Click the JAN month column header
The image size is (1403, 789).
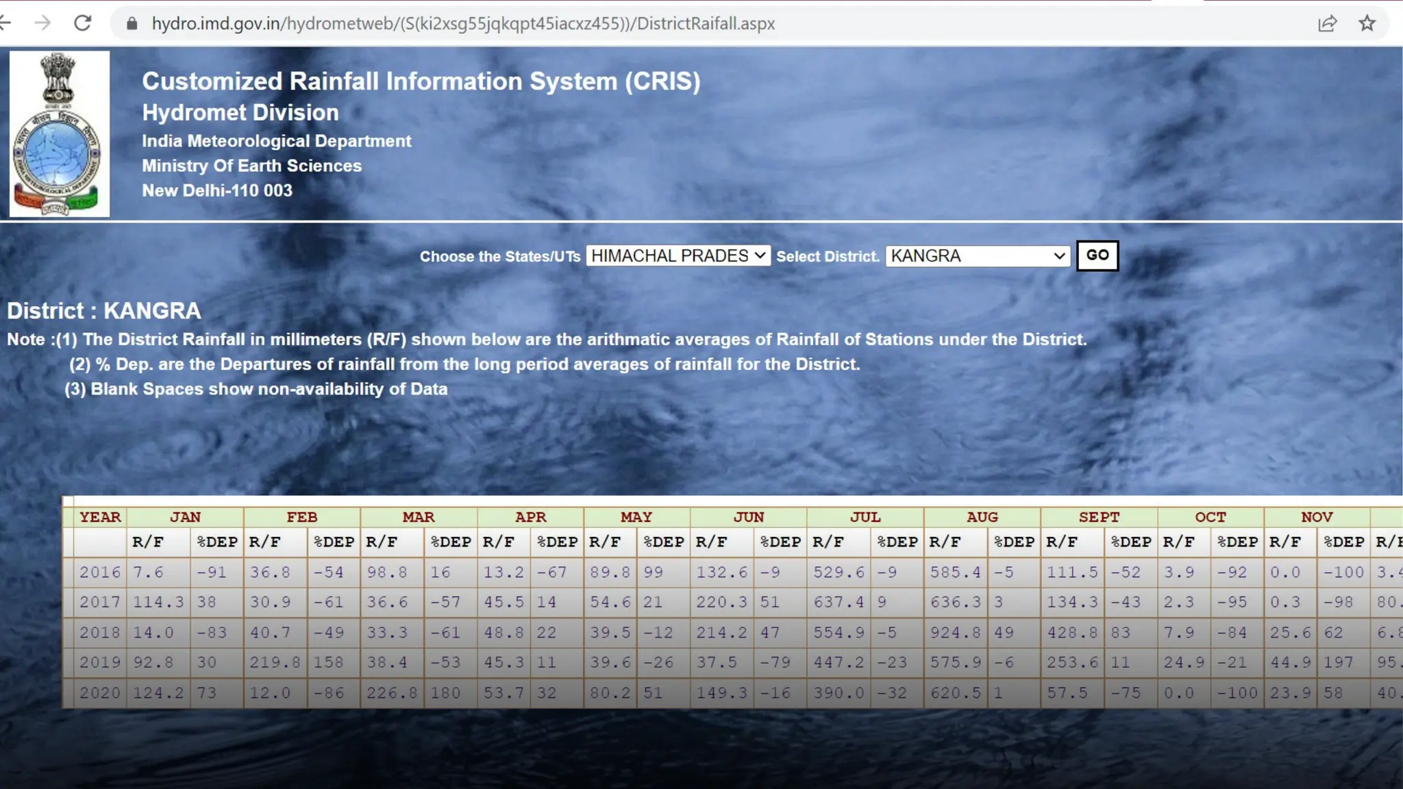(x=185, y=517)
